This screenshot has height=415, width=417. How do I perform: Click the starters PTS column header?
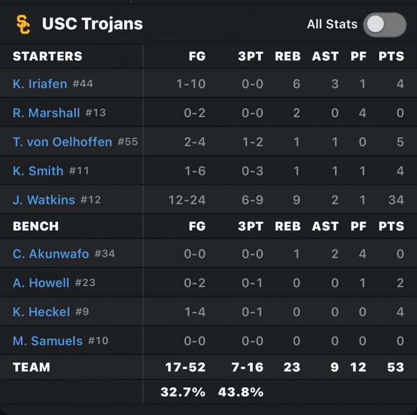tap(392, 56)
